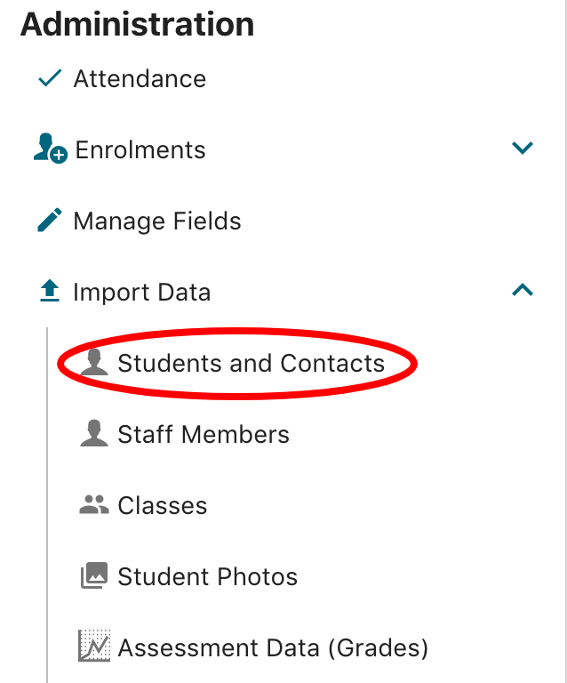The image size is (567, 683).
Task: Collapse the Import Data section chevron
Action: coord(523,290)
